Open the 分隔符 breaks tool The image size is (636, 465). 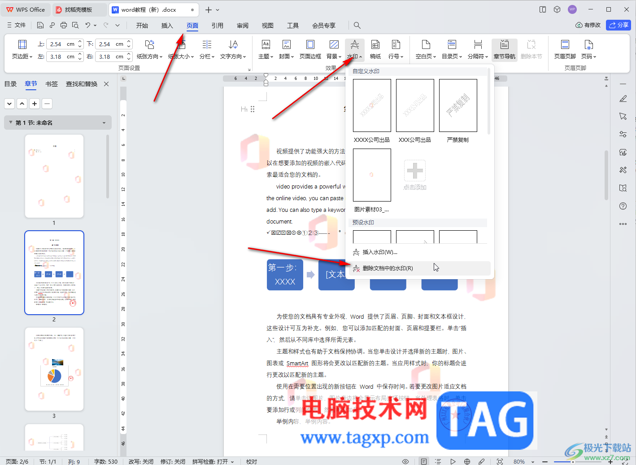[x=478, y=49]
